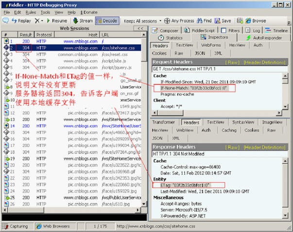Select session 1 www.cnblogs.com root
293x232 pixels.
click(72, 41)
